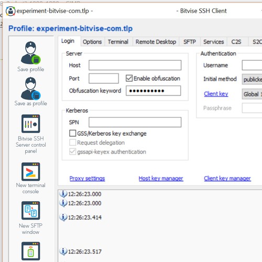Select log timestamp 12:26:23.517

(x=85, y=252)
